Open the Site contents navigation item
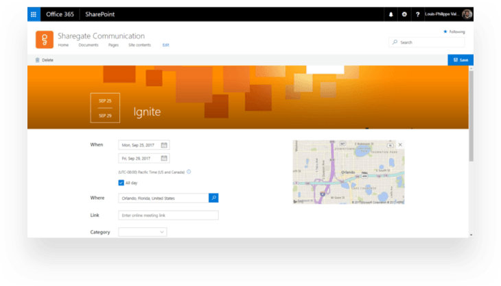This screenshot has width=501, height=286. click(139, 45)
